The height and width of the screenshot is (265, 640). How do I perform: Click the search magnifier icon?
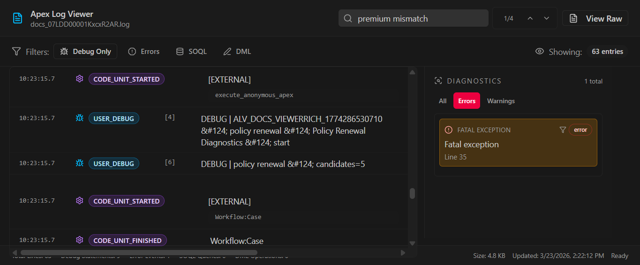tap(348, 19)
